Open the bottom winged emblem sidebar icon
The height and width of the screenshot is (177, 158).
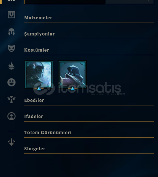tap(11, 142)
